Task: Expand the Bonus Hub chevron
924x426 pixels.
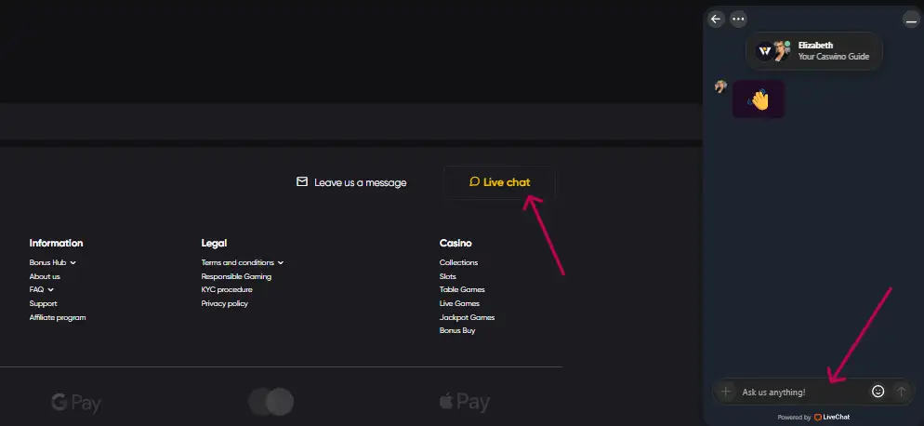Action: point(73,262)
